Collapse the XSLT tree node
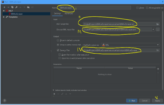Image resolution: width=164 pixels, height=105 pixels. [x=4, y=11]
